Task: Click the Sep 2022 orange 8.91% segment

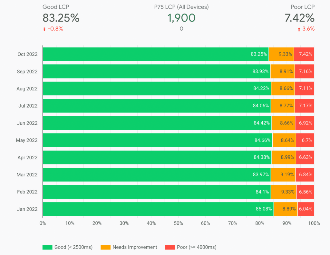Action: (x=282, y=71)
